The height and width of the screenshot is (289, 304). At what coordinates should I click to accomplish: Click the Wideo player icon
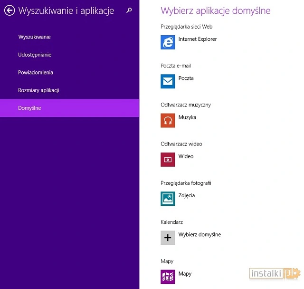[168, 160]
